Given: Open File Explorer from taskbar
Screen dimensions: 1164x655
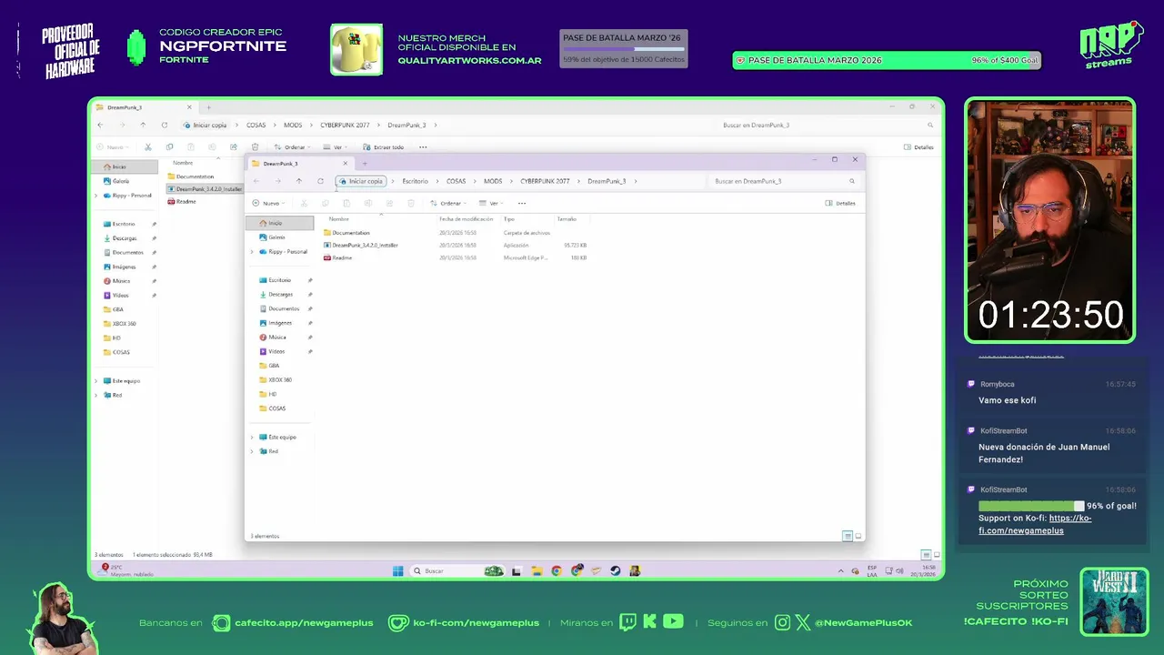Looking at the screenshot, I should tap(537, 571).
